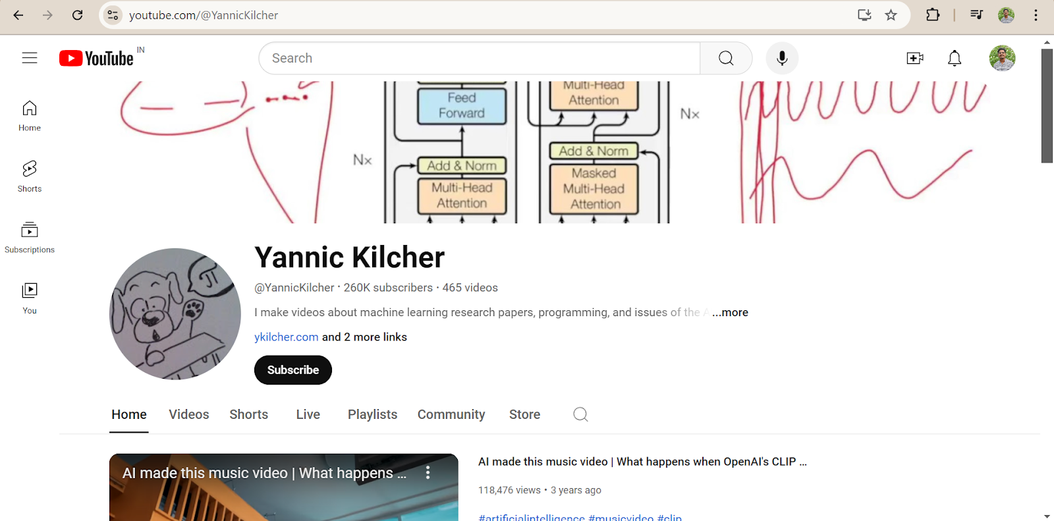Click the #artificialintelligence hashtag
1054x521 pixels.
(x=532, y=518)
